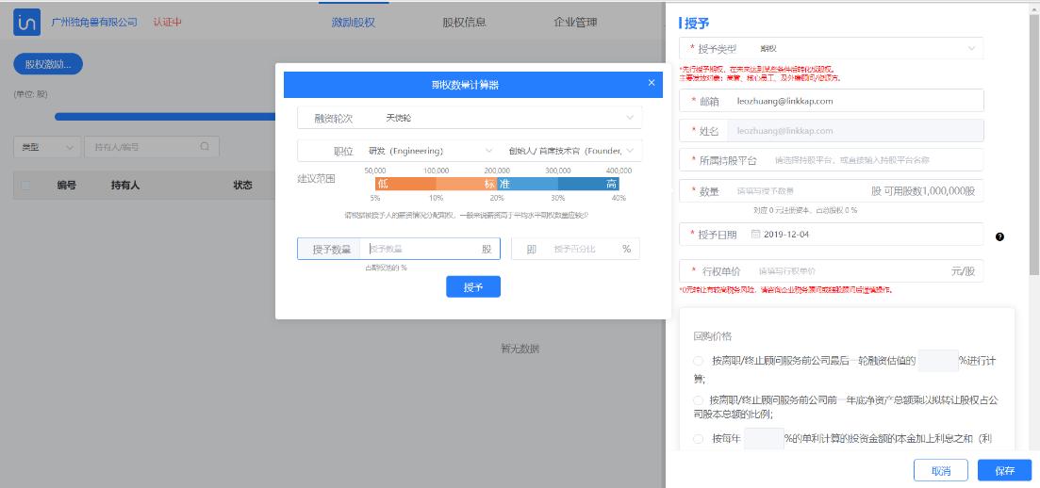Select the annual simple interest radio option
This screenshot has width=1040, height=488.
698,439
